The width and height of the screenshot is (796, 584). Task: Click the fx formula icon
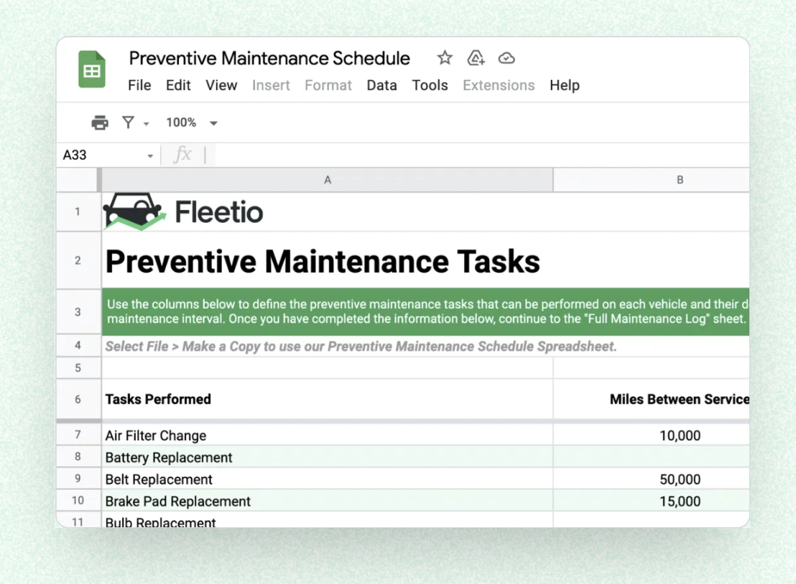(x=183, y=155)
